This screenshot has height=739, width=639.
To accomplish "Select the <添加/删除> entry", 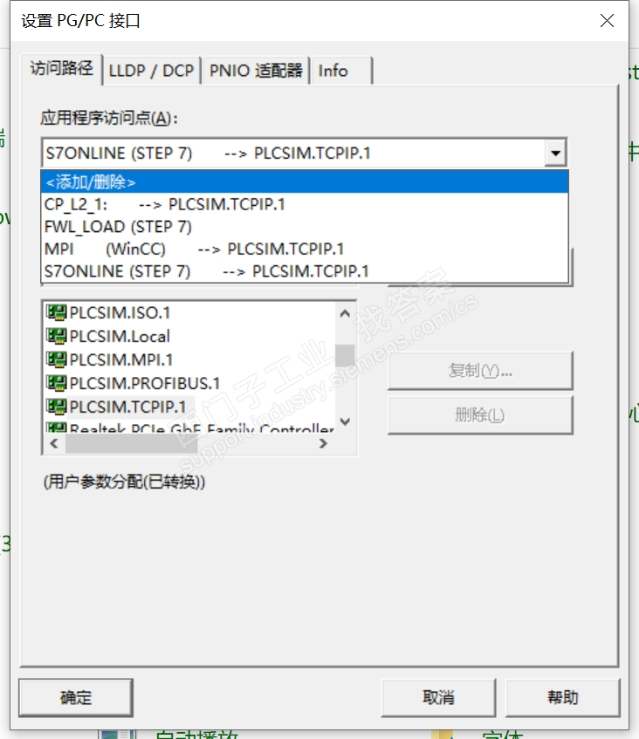I will click(x=305, y=182).
